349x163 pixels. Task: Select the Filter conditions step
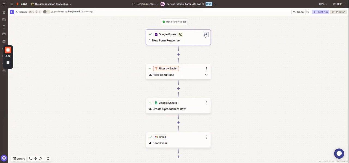tap(178, 72)
